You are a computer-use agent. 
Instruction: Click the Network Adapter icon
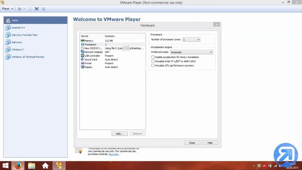coord(83,52)
